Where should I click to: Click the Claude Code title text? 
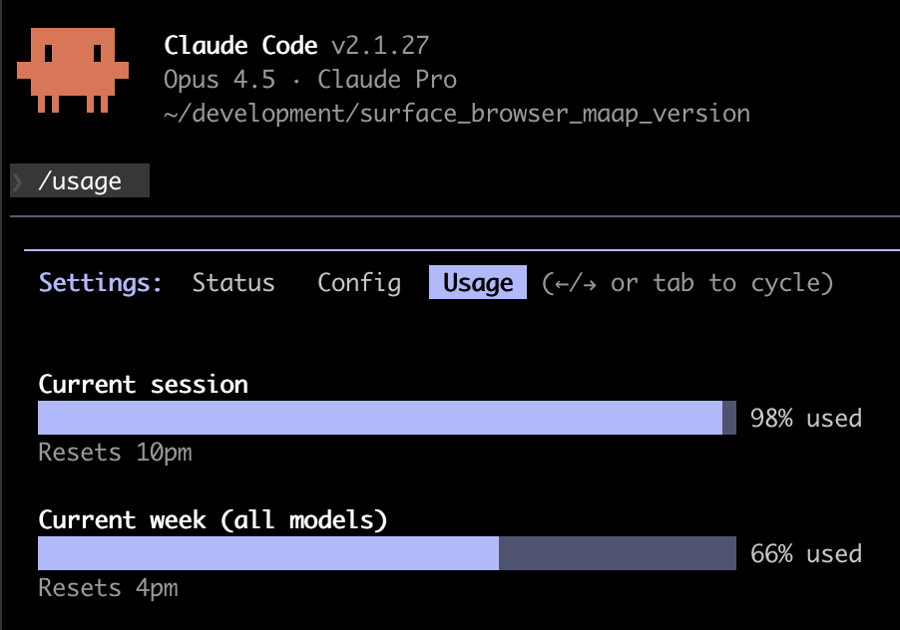240,46
